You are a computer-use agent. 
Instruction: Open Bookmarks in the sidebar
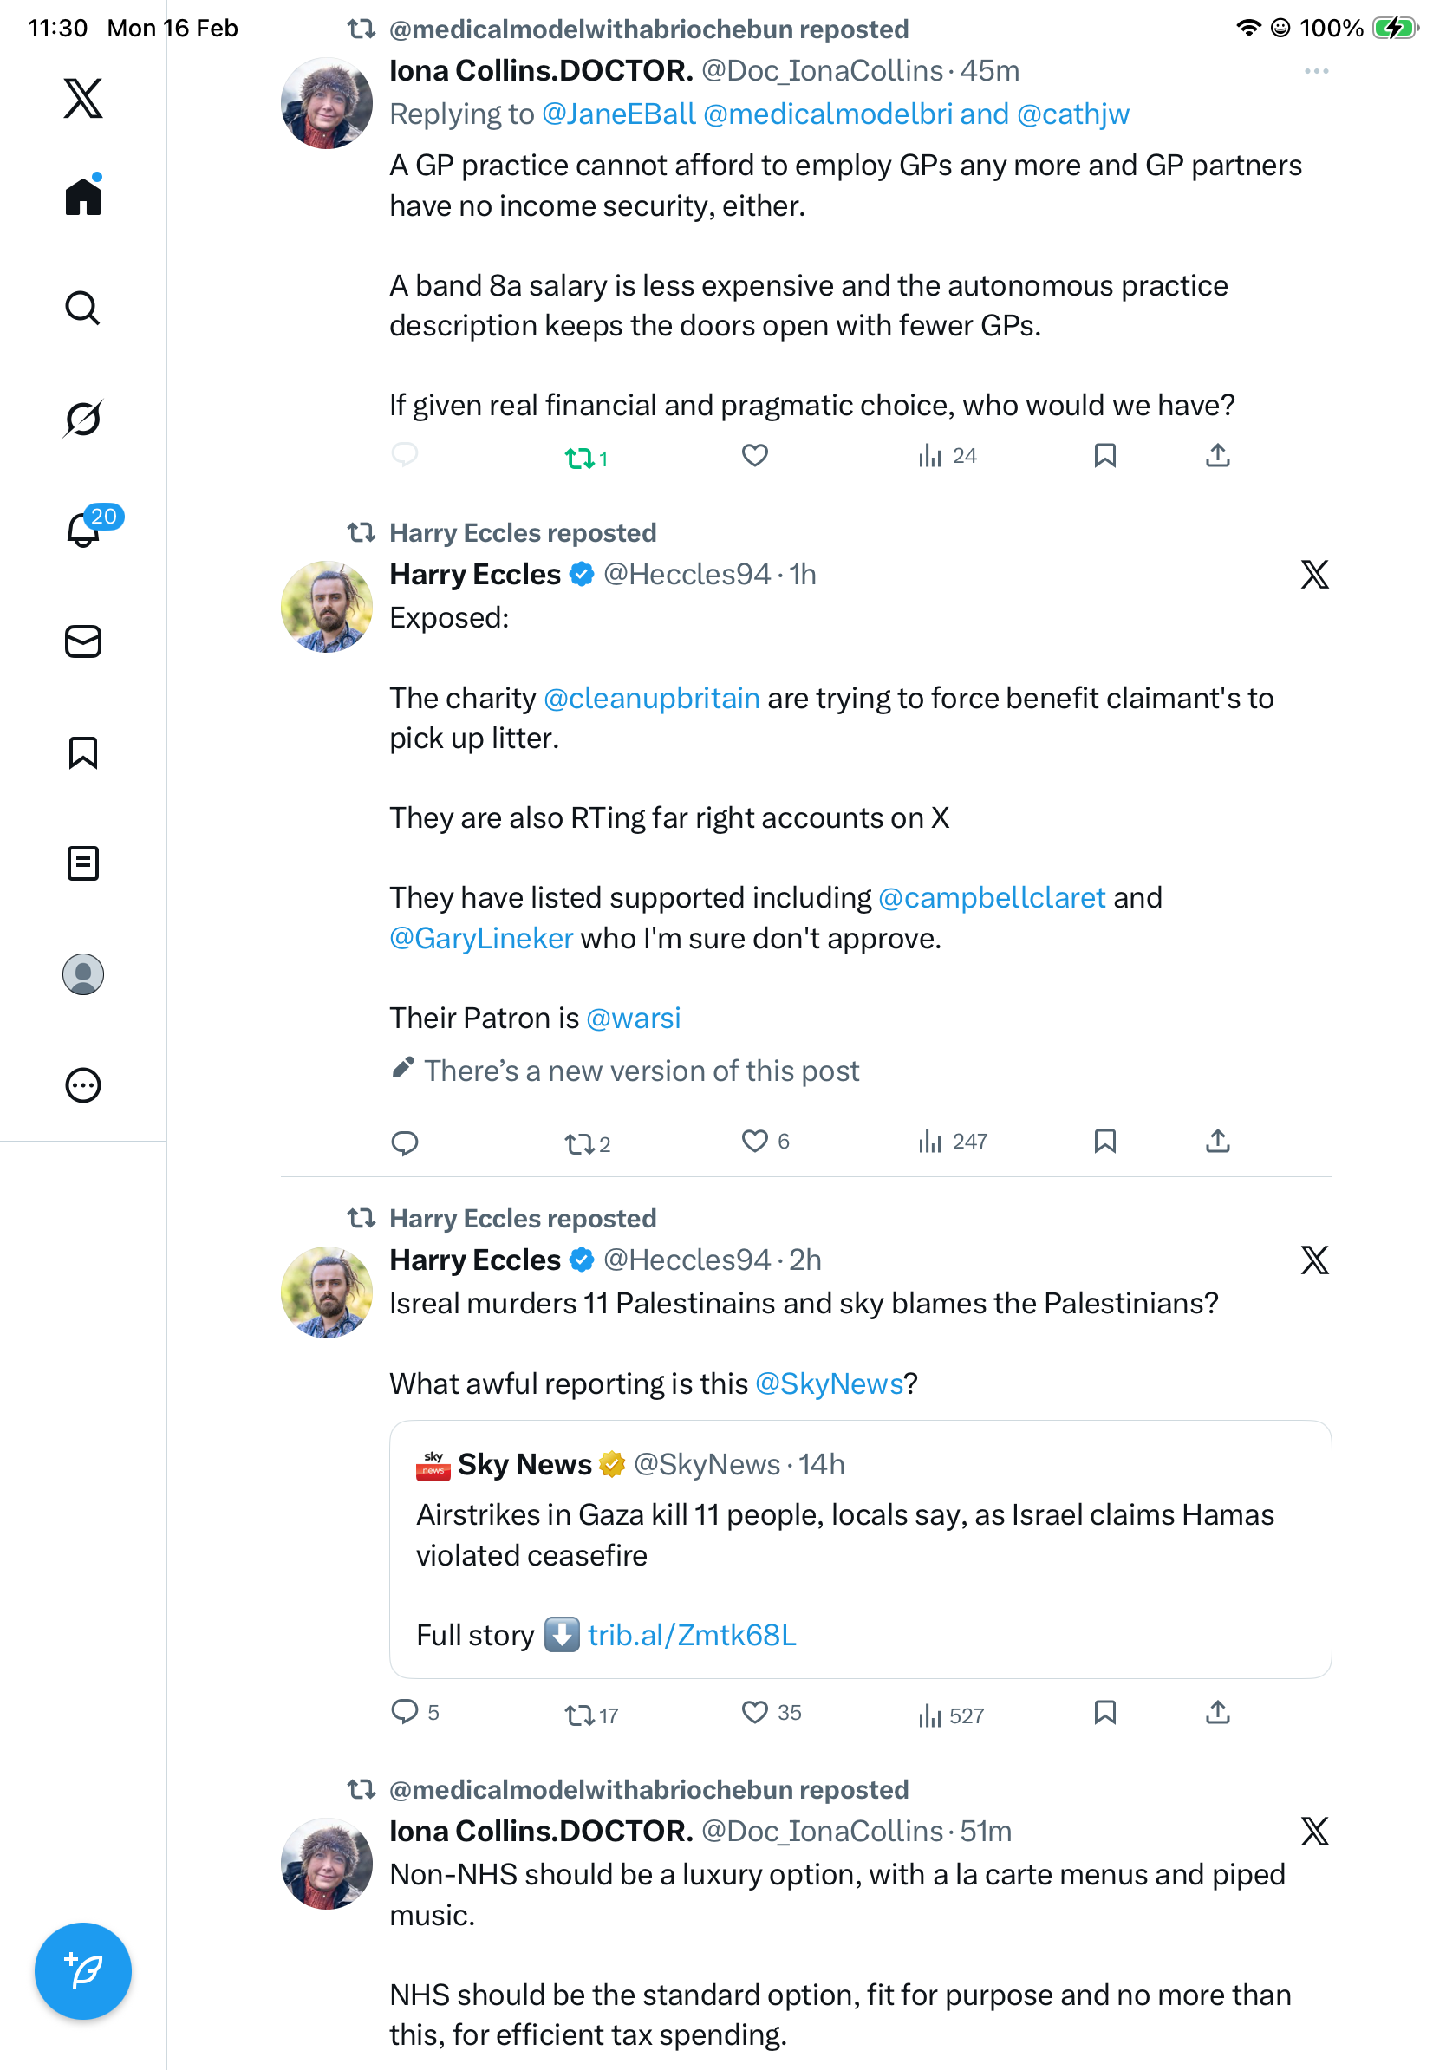83,752
